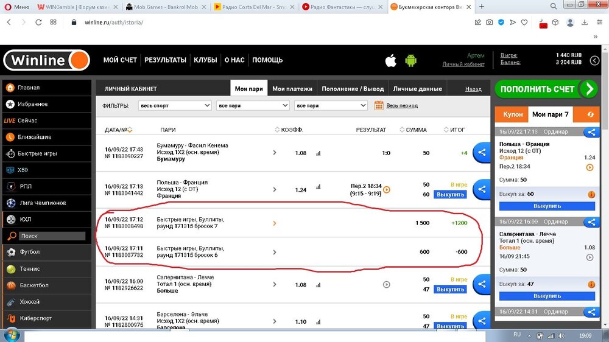The height and width of the screenshot is (342, 609).
Task: Click the Личный кабинет link
Action: [463, 64]
